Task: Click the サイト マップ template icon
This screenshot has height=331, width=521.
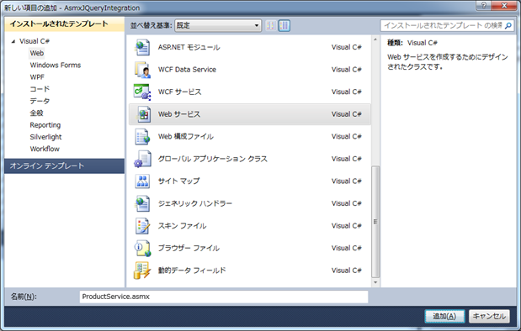Action: tap(142, 181)
